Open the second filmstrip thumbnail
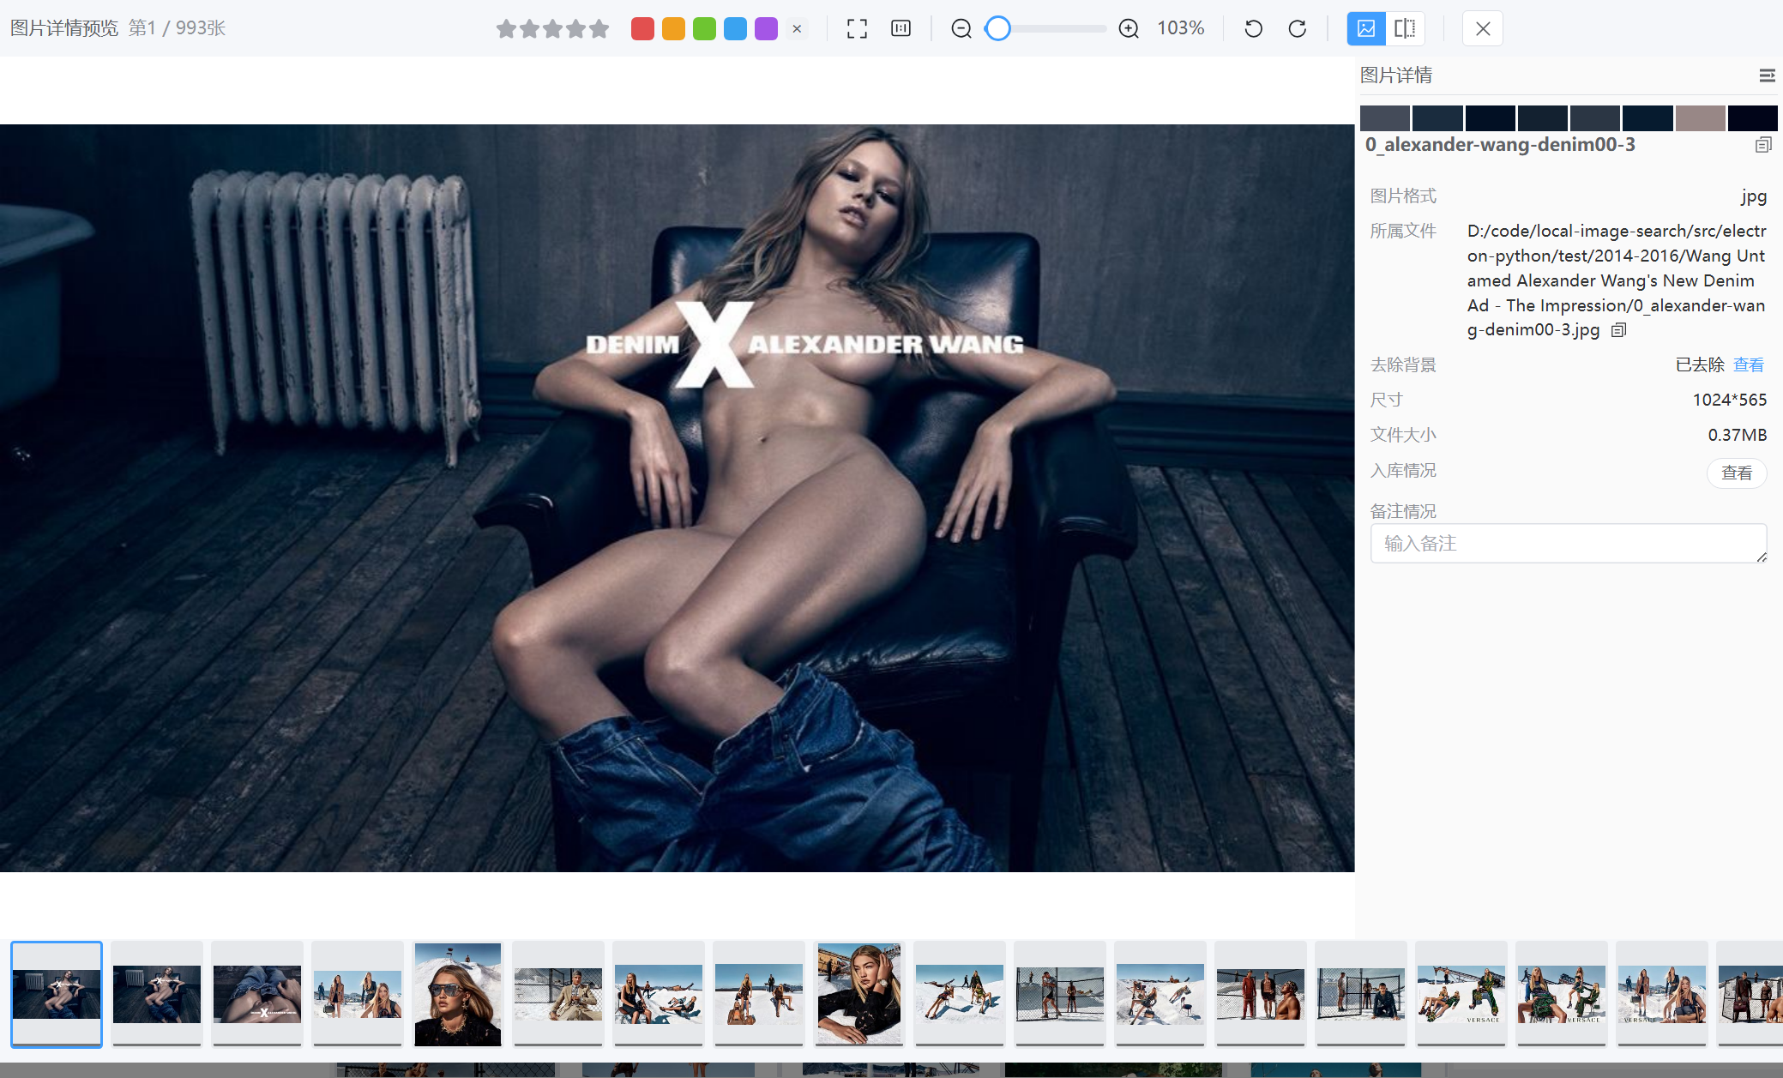Image resolution: width=1783 pixels, height=1078 pixels. pyautogui.click(x=157, y=994)
